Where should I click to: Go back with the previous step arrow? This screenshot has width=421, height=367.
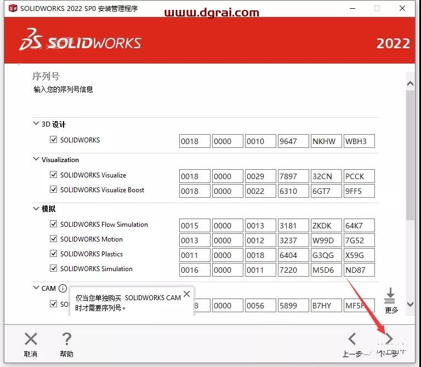[x=352, y=339]
